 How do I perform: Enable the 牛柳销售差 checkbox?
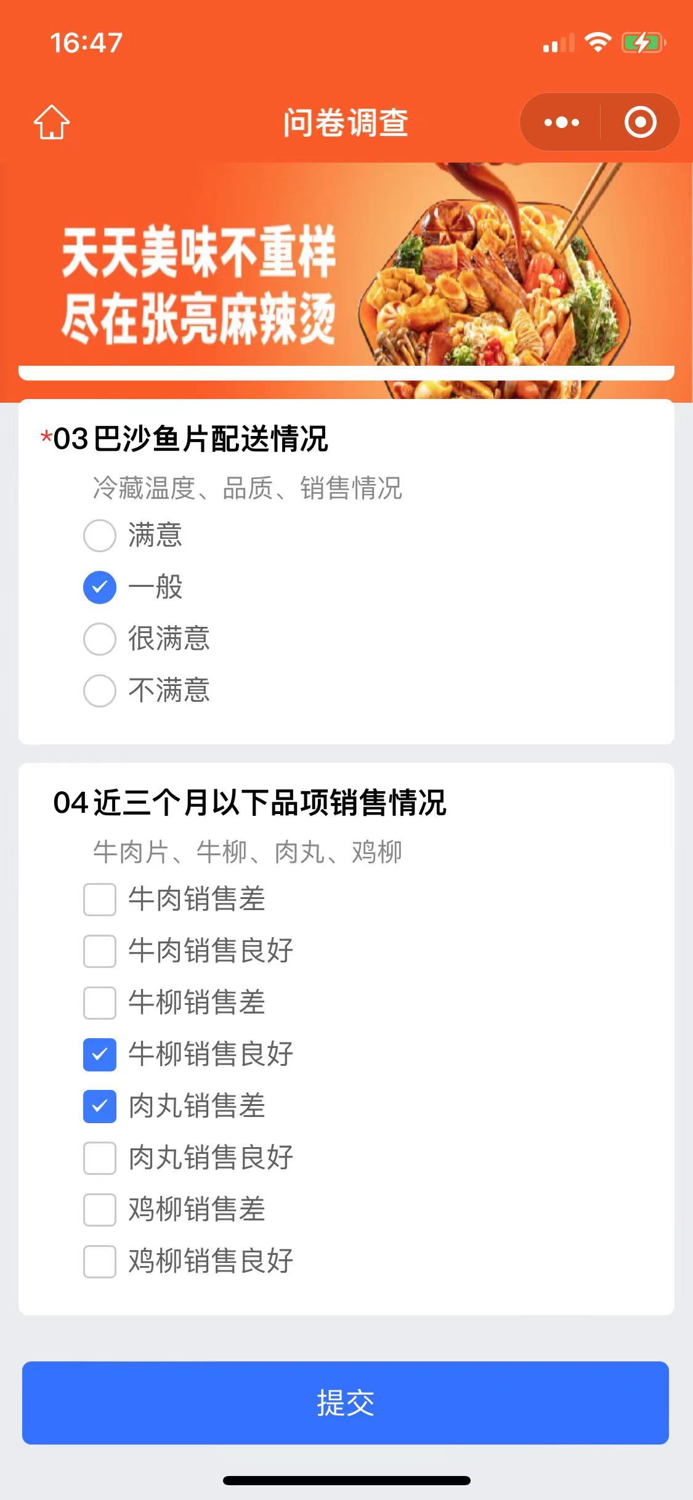pos(100,1002)
